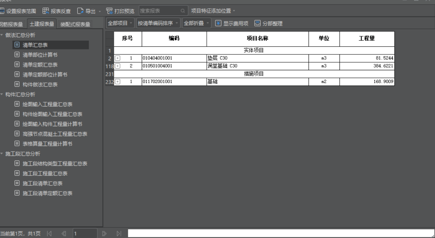The image size is (435, 238).
Task: Select the quantity value 384.6221
Action: (x=367, y=66)
